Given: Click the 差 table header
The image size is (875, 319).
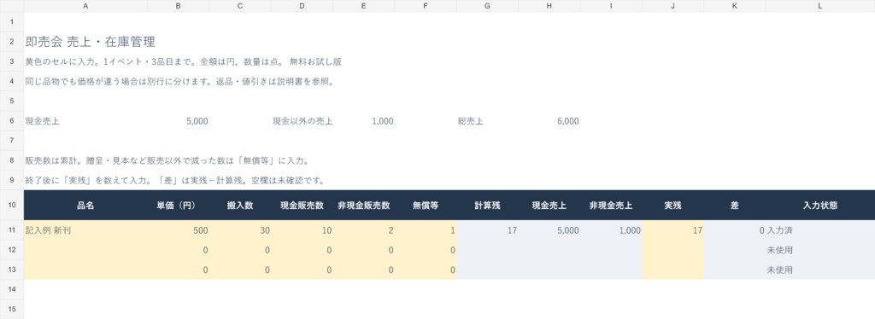Looking at the screenshot, I should (x=735, y=206).
